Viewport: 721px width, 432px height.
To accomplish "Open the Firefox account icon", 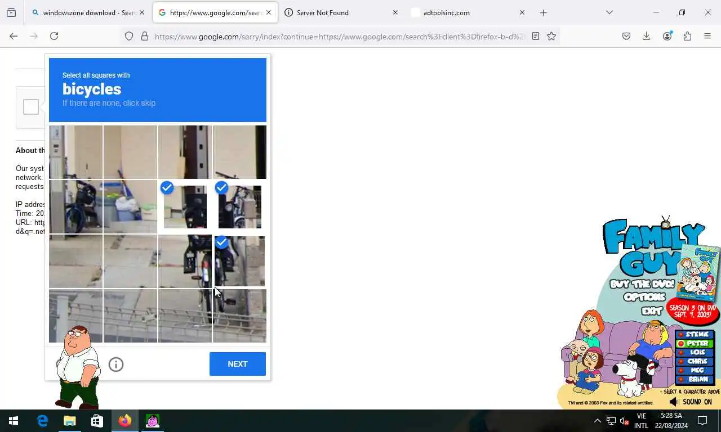I will 667,36.
